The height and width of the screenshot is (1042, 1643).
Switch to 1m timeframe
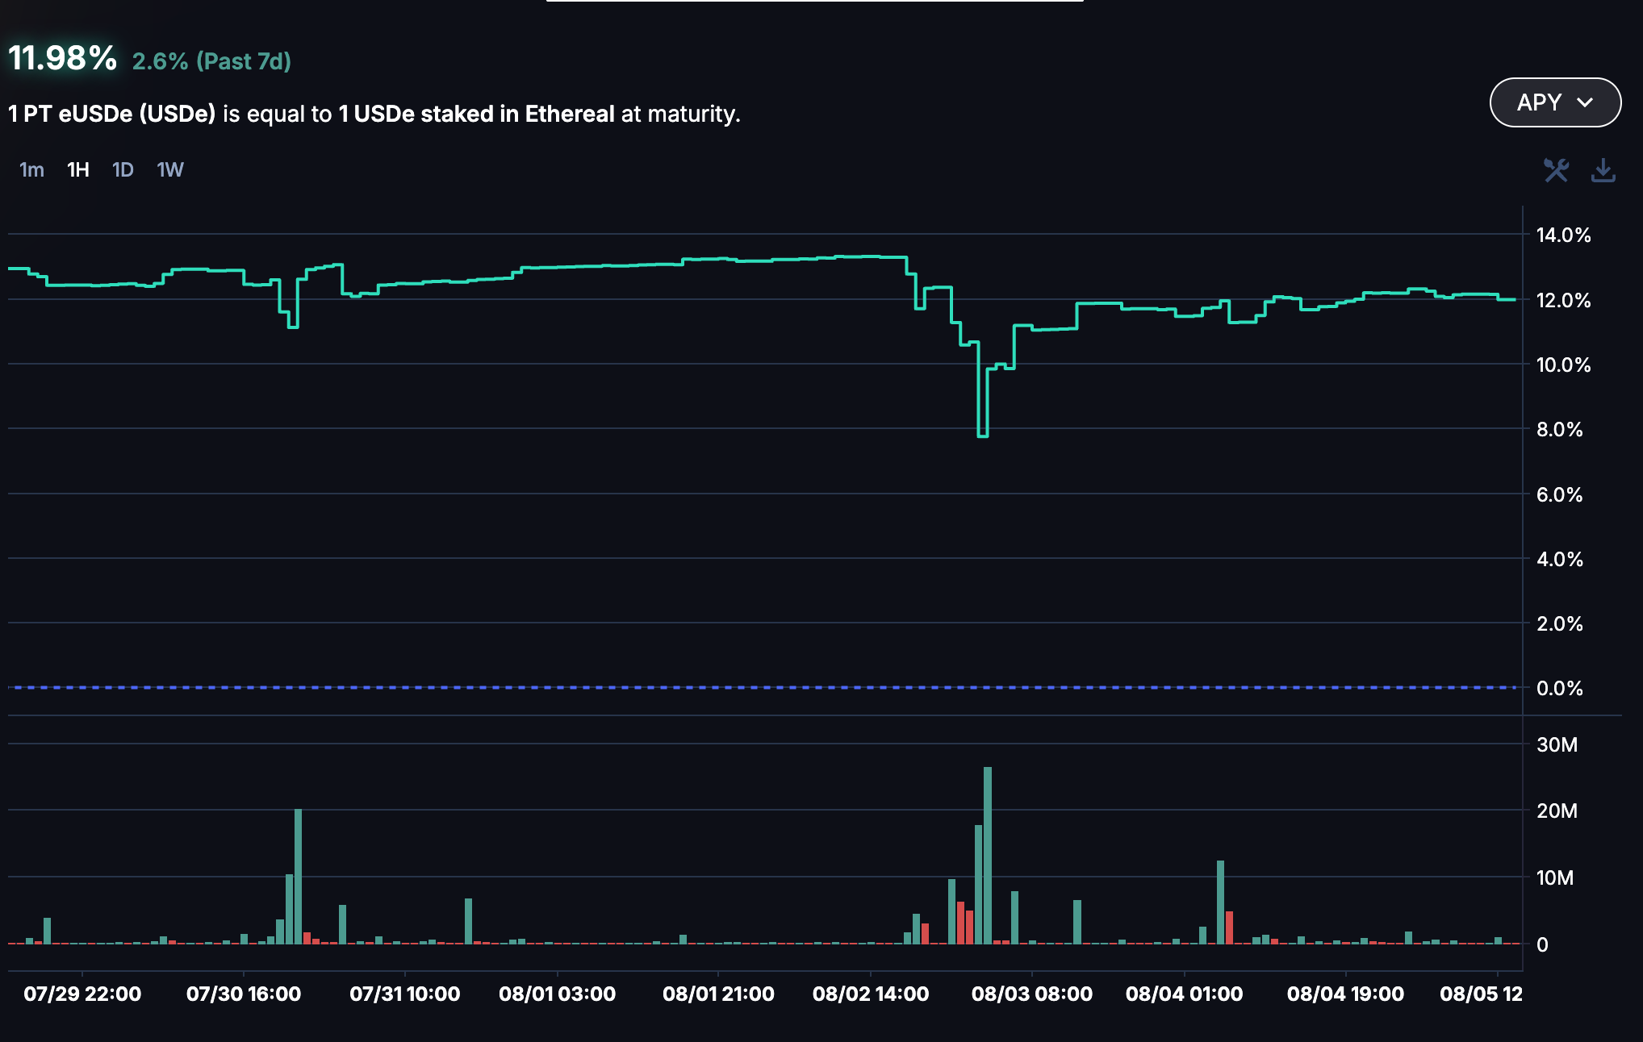pos(31,170)
